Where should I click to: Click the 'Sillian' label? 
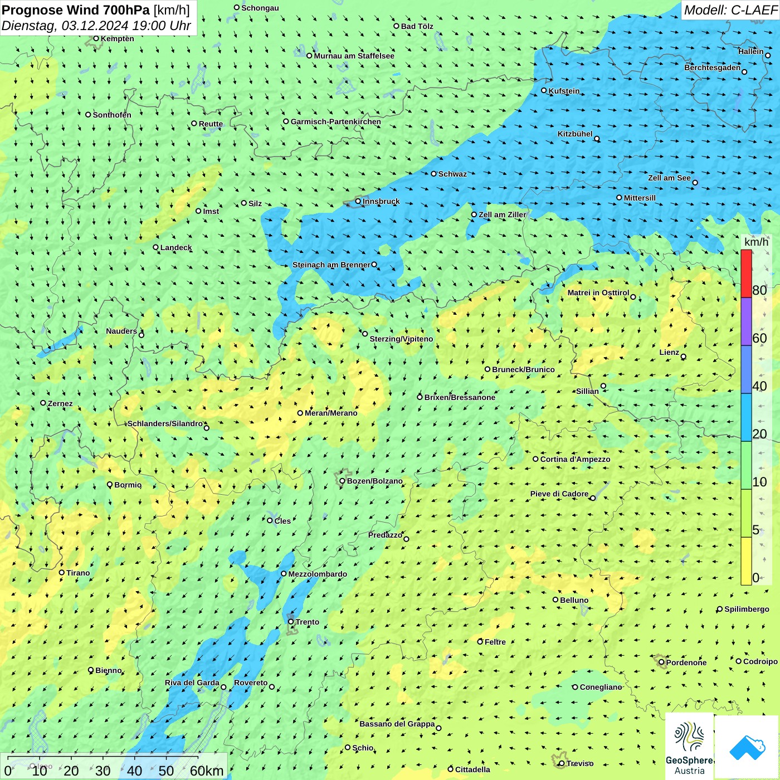(587, 391)
